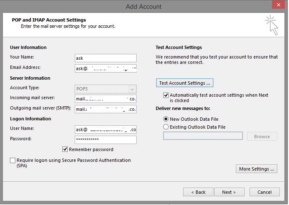Viewport: 289px width, 205px height.
Task: Click the logon User Name field
Action: (105, 129)
